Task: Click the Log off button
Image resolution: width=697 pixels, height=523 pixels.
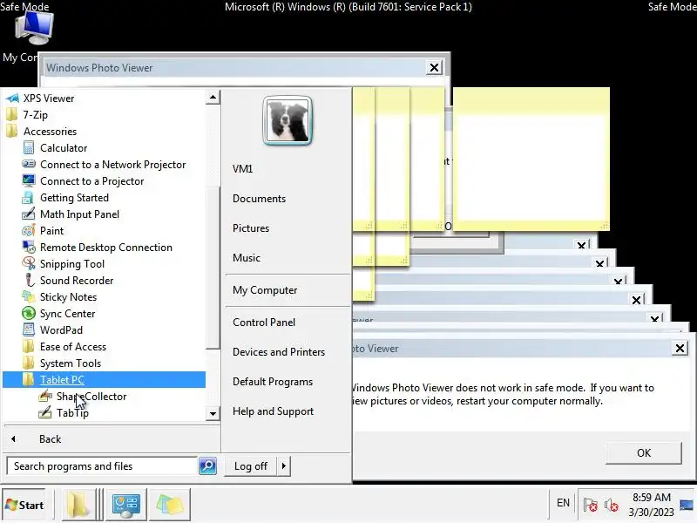Action: pos(250,466)
